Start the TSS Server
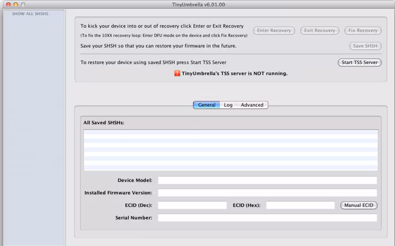The height and width of the screenshot is (246, 395). pos(360,63)
